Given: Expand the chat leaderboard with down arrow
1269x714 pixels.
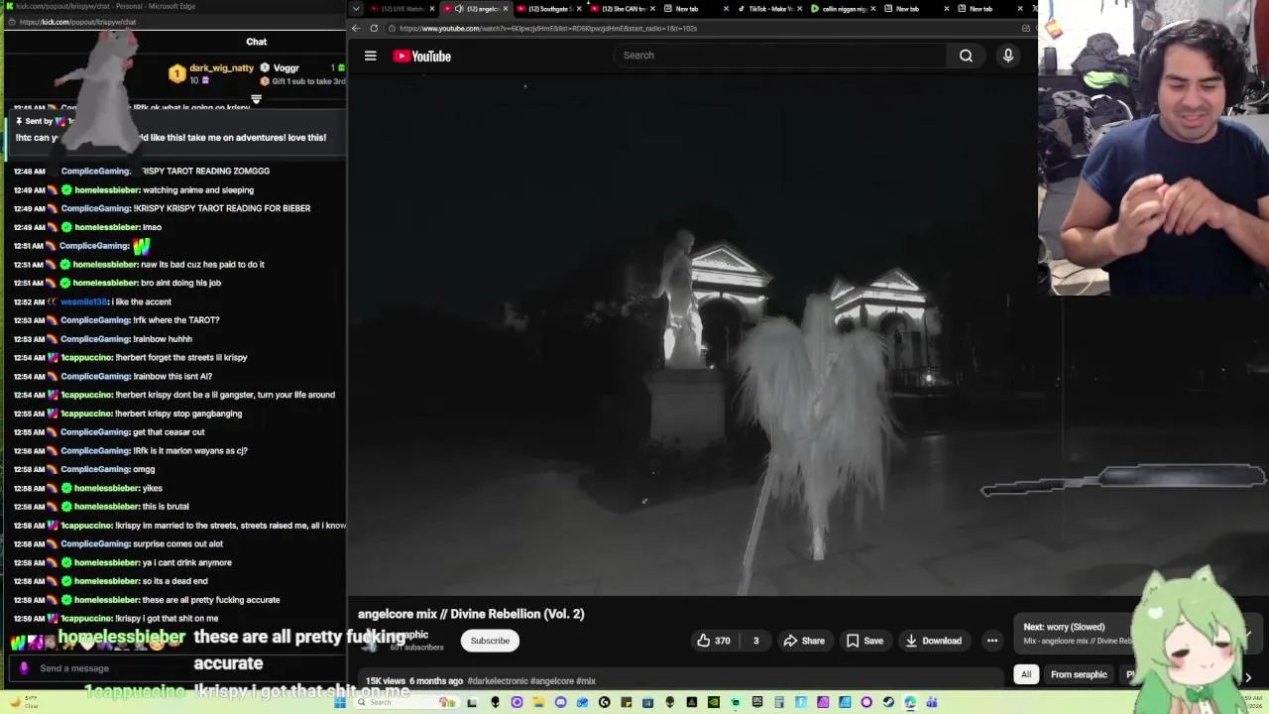Looking at the screenshot, I should [x=256, y=99].
